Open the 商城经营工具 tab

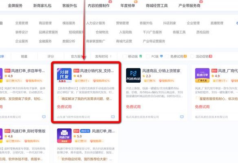click(157, 6)
